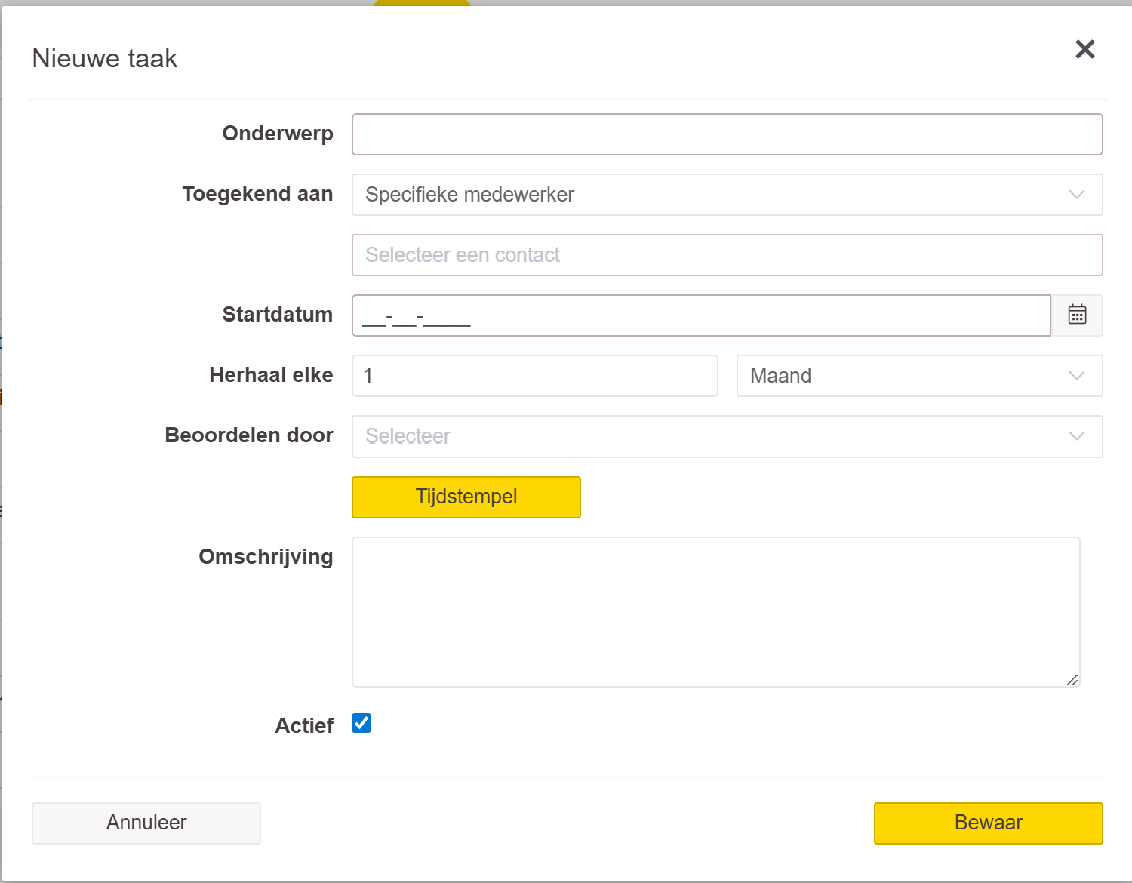Click the Annuleer button
The height and width of the screenshot is (883, 1132).
click(x=146, y=823)
